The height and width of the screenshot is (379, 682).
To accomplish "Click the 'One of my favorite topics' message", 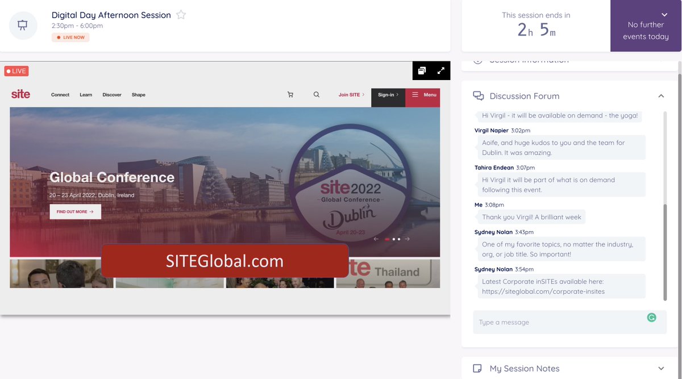I will click(x=560, y=249).
